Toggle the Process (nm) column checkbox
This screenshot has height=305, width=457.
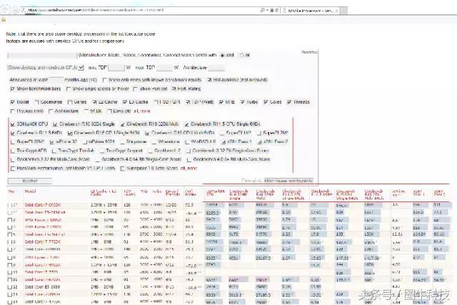[12, 111]
